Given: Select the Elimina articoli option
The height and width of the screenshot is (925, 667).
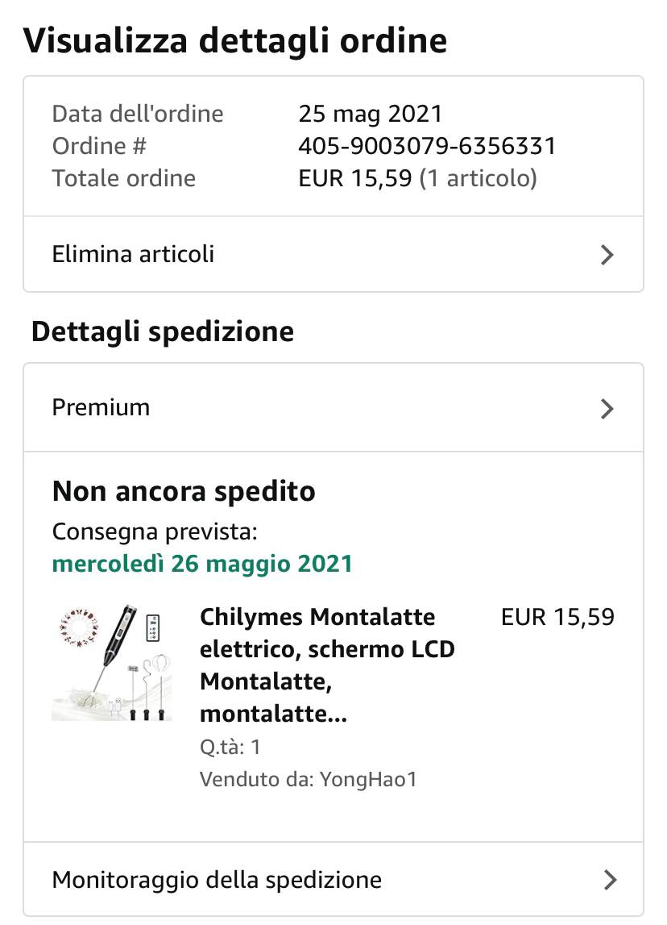Looking at the screenshot, I should pyautogui.click(x=134, y=255).
